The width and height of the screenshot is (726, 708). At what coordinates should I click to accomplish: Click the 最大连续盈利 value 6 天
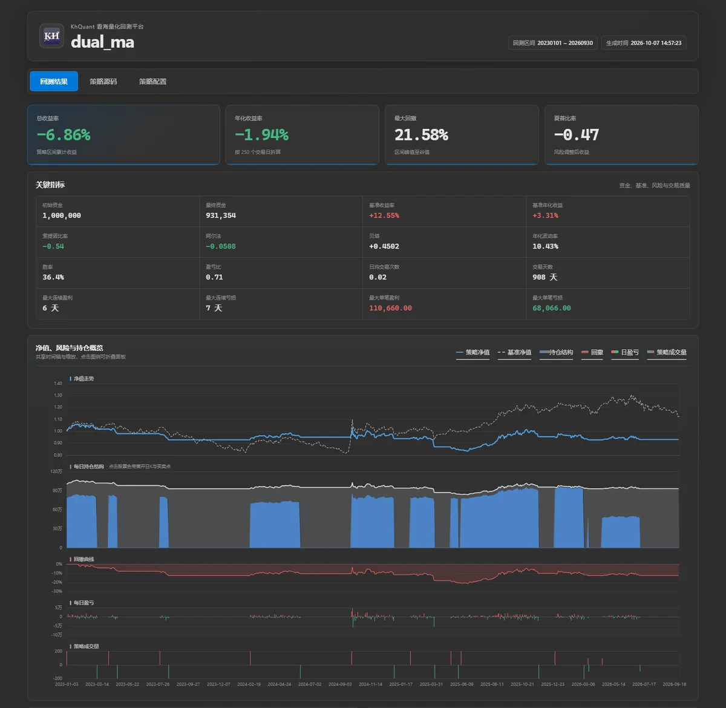pyautogui.click(x=51, y=308)
